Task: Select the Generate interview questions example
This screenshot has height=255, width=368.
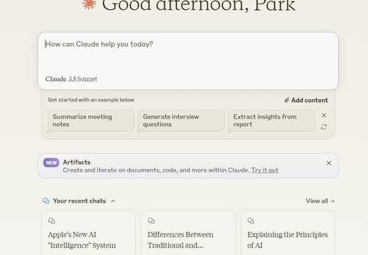Action: pyautogui.click(x=181, y=120)
